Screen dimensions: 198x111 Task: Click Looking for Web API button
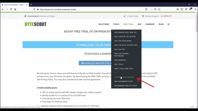pos(95,63)
